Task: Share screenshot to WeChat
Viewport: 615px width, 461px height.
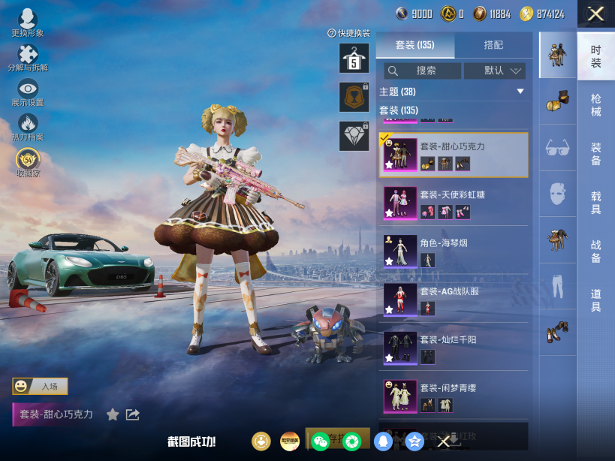Action: [321, 441]
